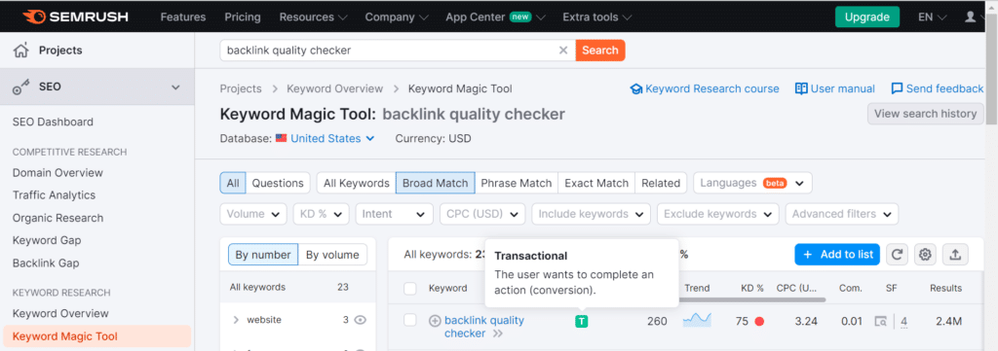Go to Keyword Overview breadcrumb
Image resolution: width=998 pixels, height=351 pixels.
click(335, 88)
